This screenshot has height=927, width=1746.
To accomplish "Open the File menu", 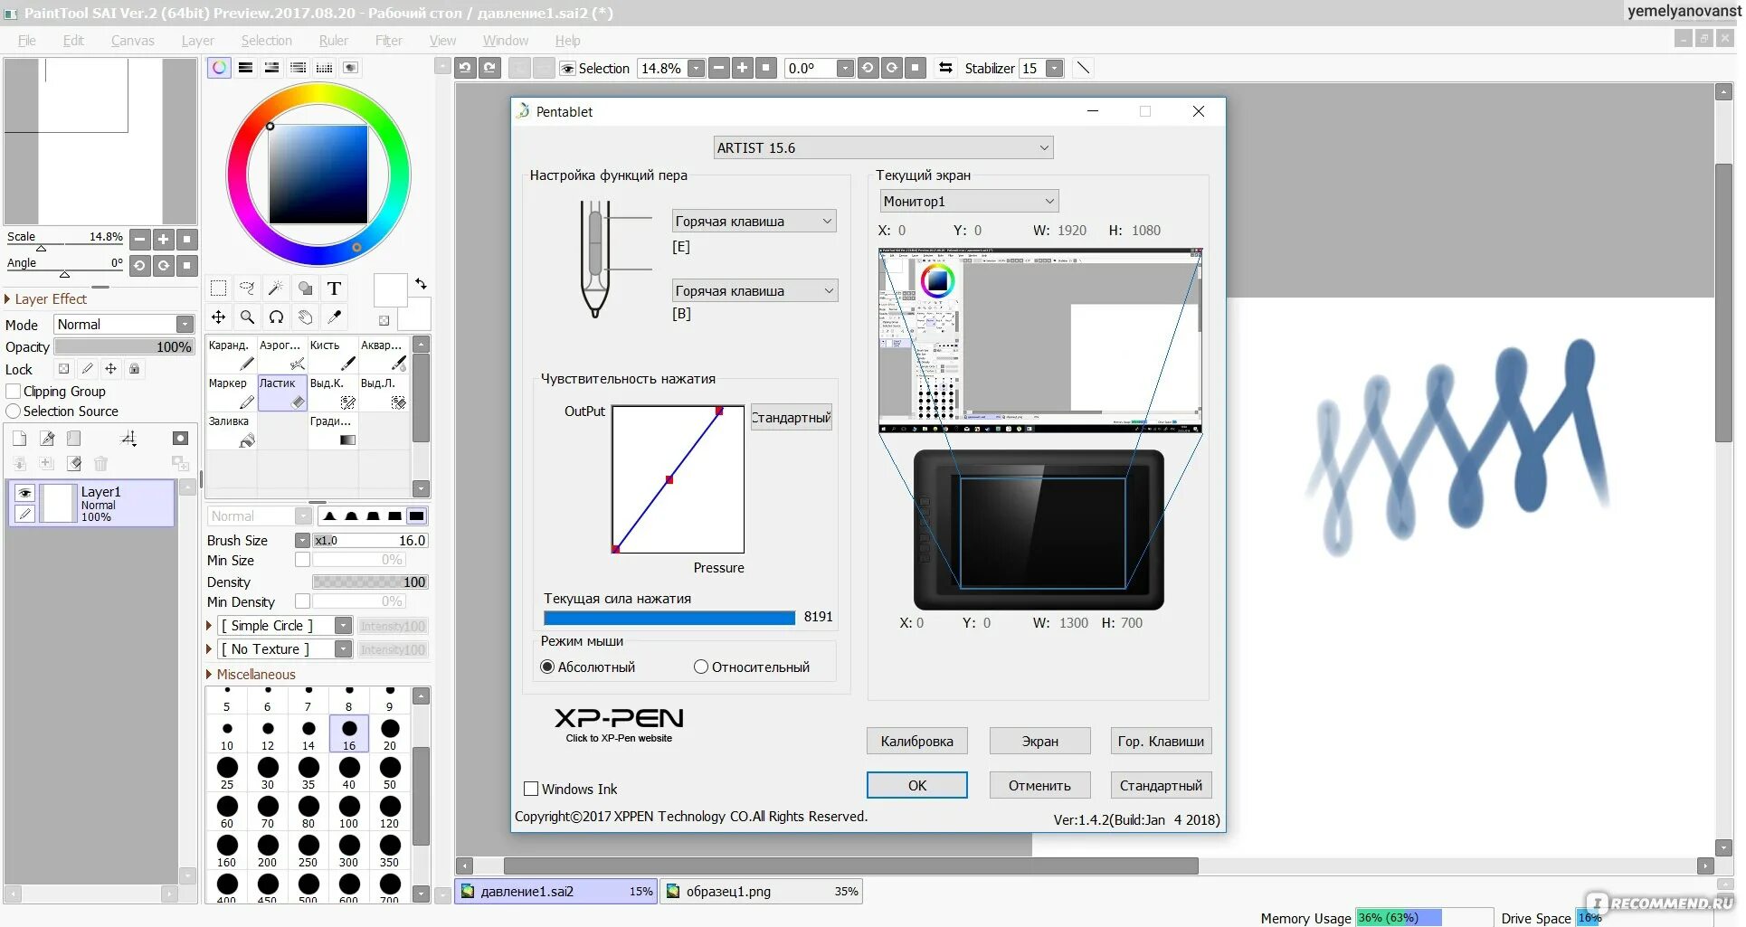I will pos(27,41).
